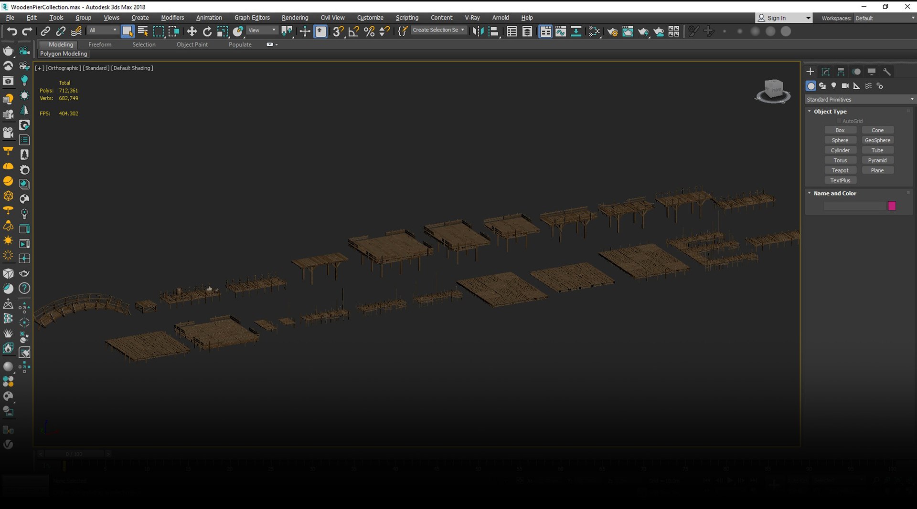Click the Select and Link chain icon
Viewport: 917px width, 509px height.
pos(45,31)
